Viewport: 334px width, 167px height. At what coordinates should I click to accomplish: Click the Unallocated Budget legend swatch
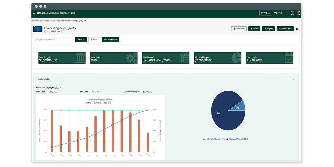coord(204,139)
